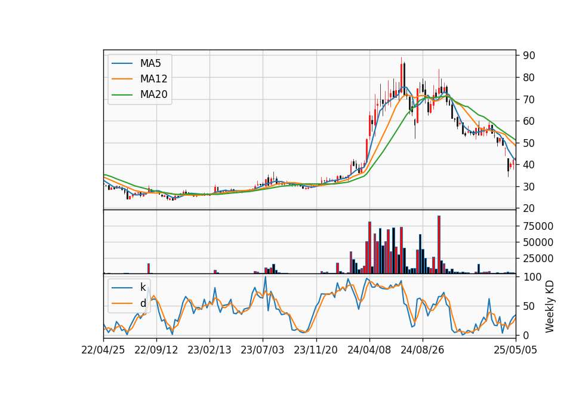Click the price axis label 90

[529, 56]
